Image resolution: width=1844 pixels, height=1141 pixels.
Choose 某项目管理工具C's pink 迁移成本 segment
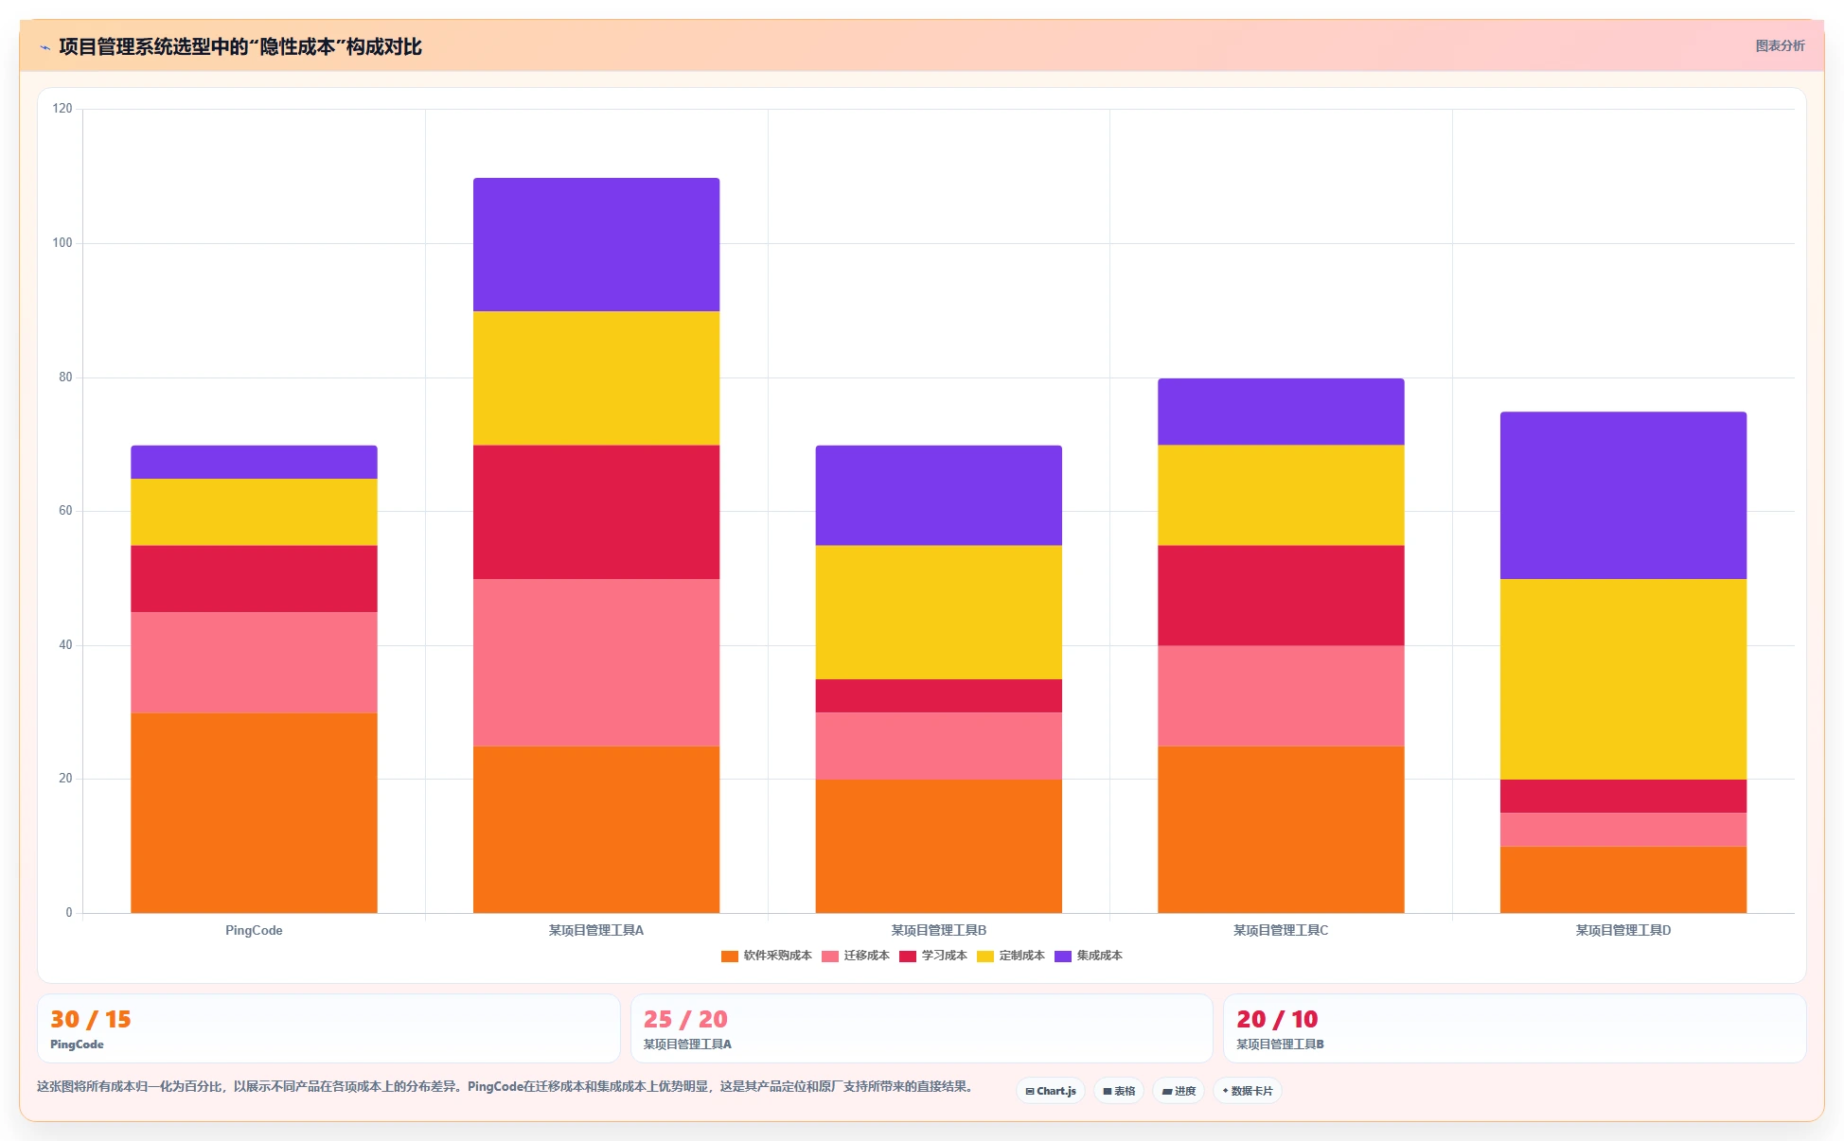1281,695
